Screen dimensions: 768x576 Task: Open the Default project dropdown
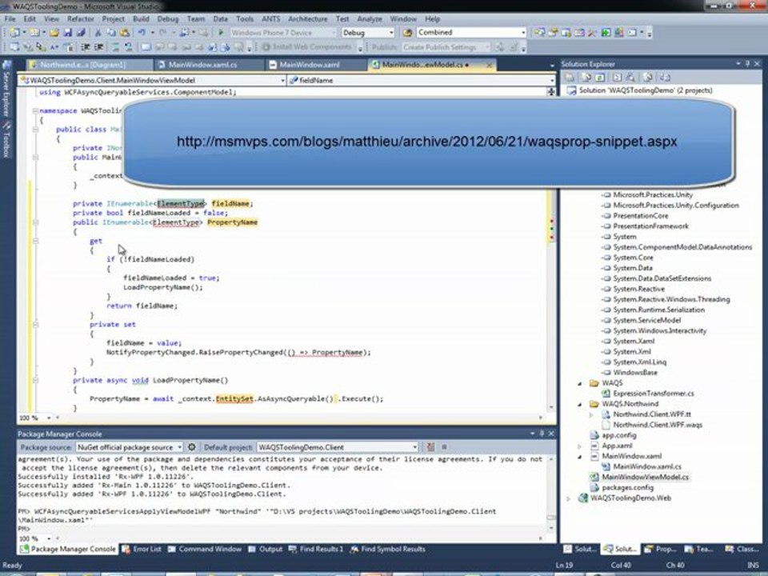pos(414,447)
